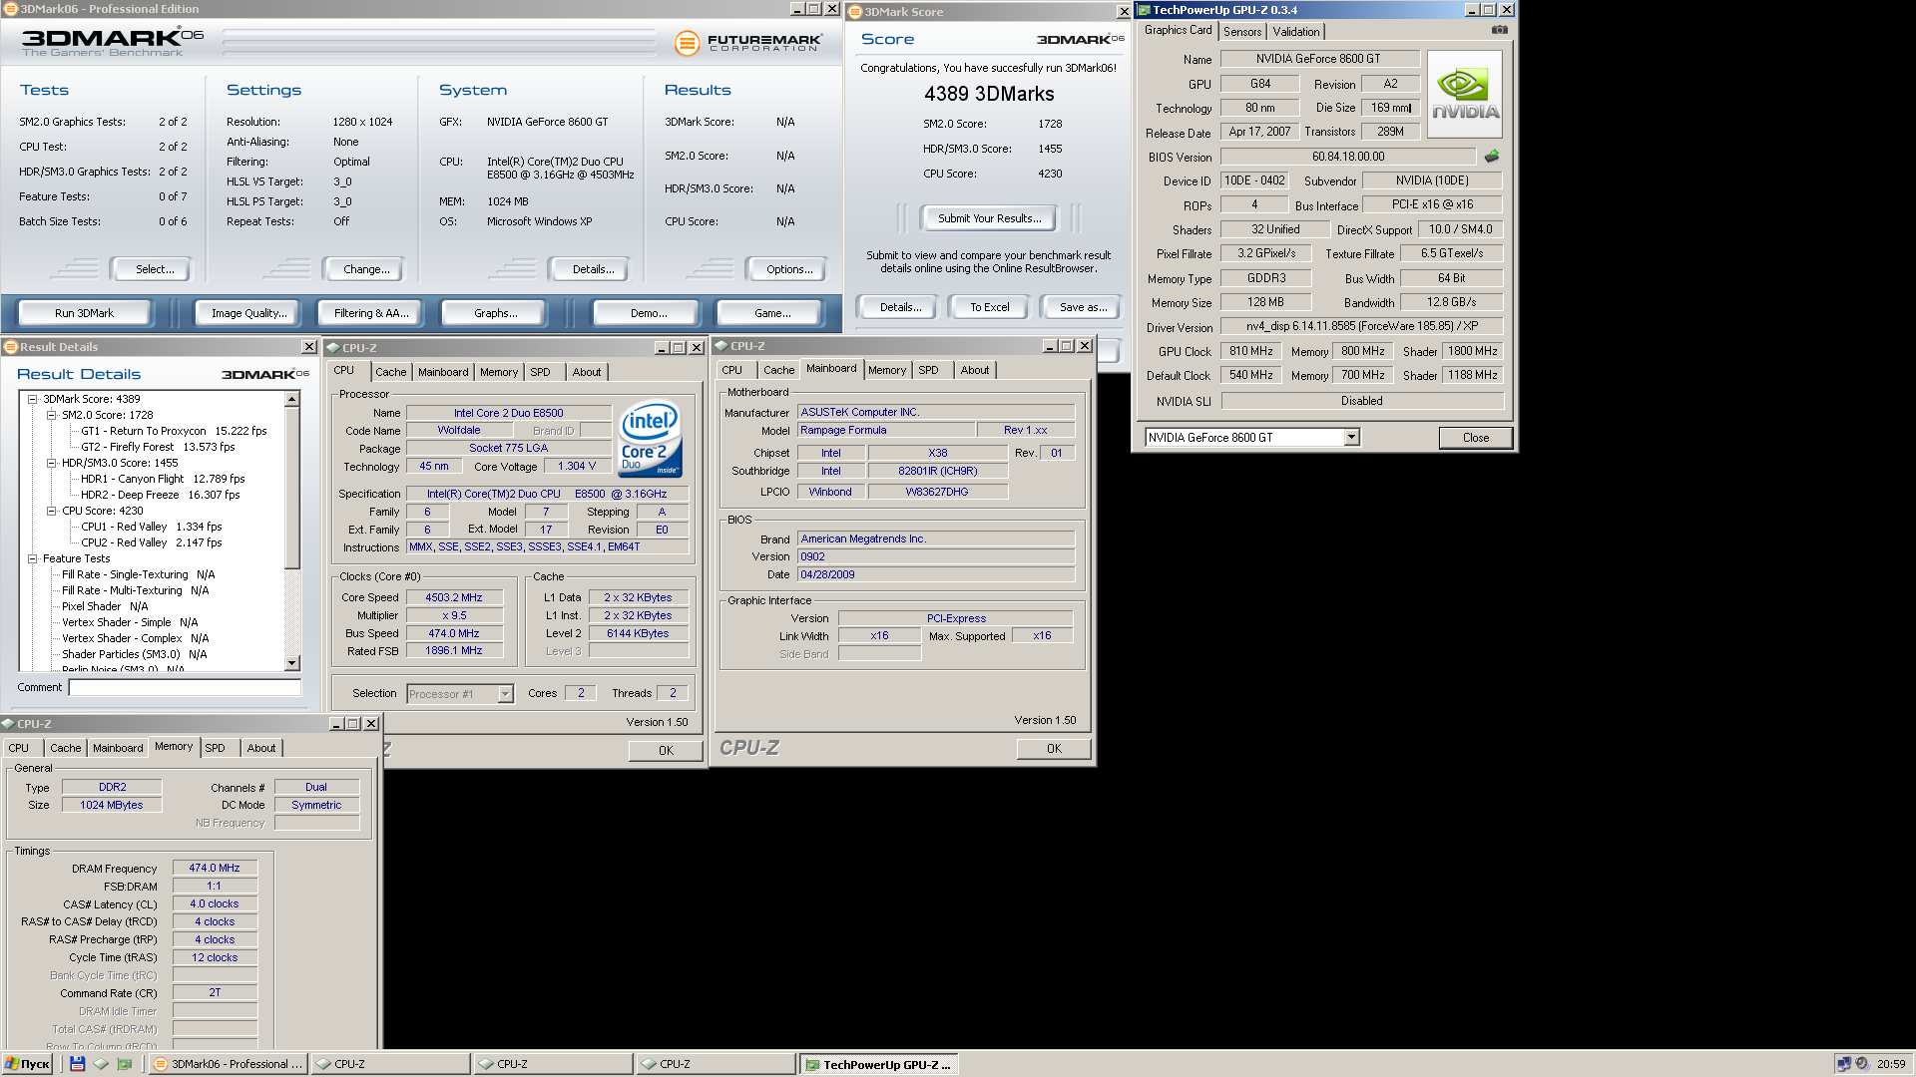This screenshot has height=1077, width=1916.
Task: Open Graphs window
Action: pyautogui.click(x=496, y=313)
